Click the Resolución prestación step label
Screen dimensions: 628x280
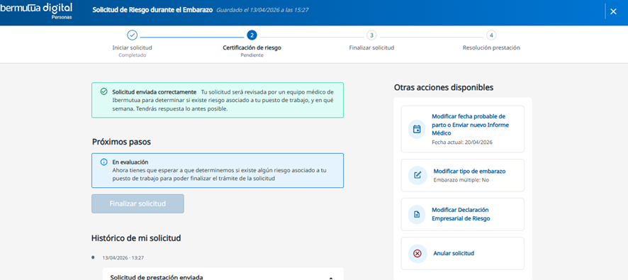point(491,47)
